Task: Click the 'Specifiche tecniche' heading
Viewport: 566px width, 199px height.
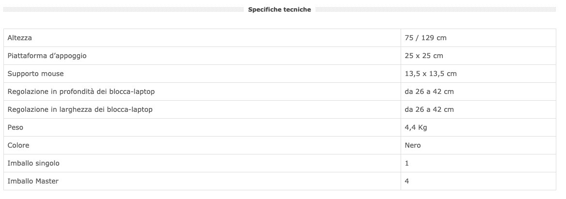Action: point(279,9)
